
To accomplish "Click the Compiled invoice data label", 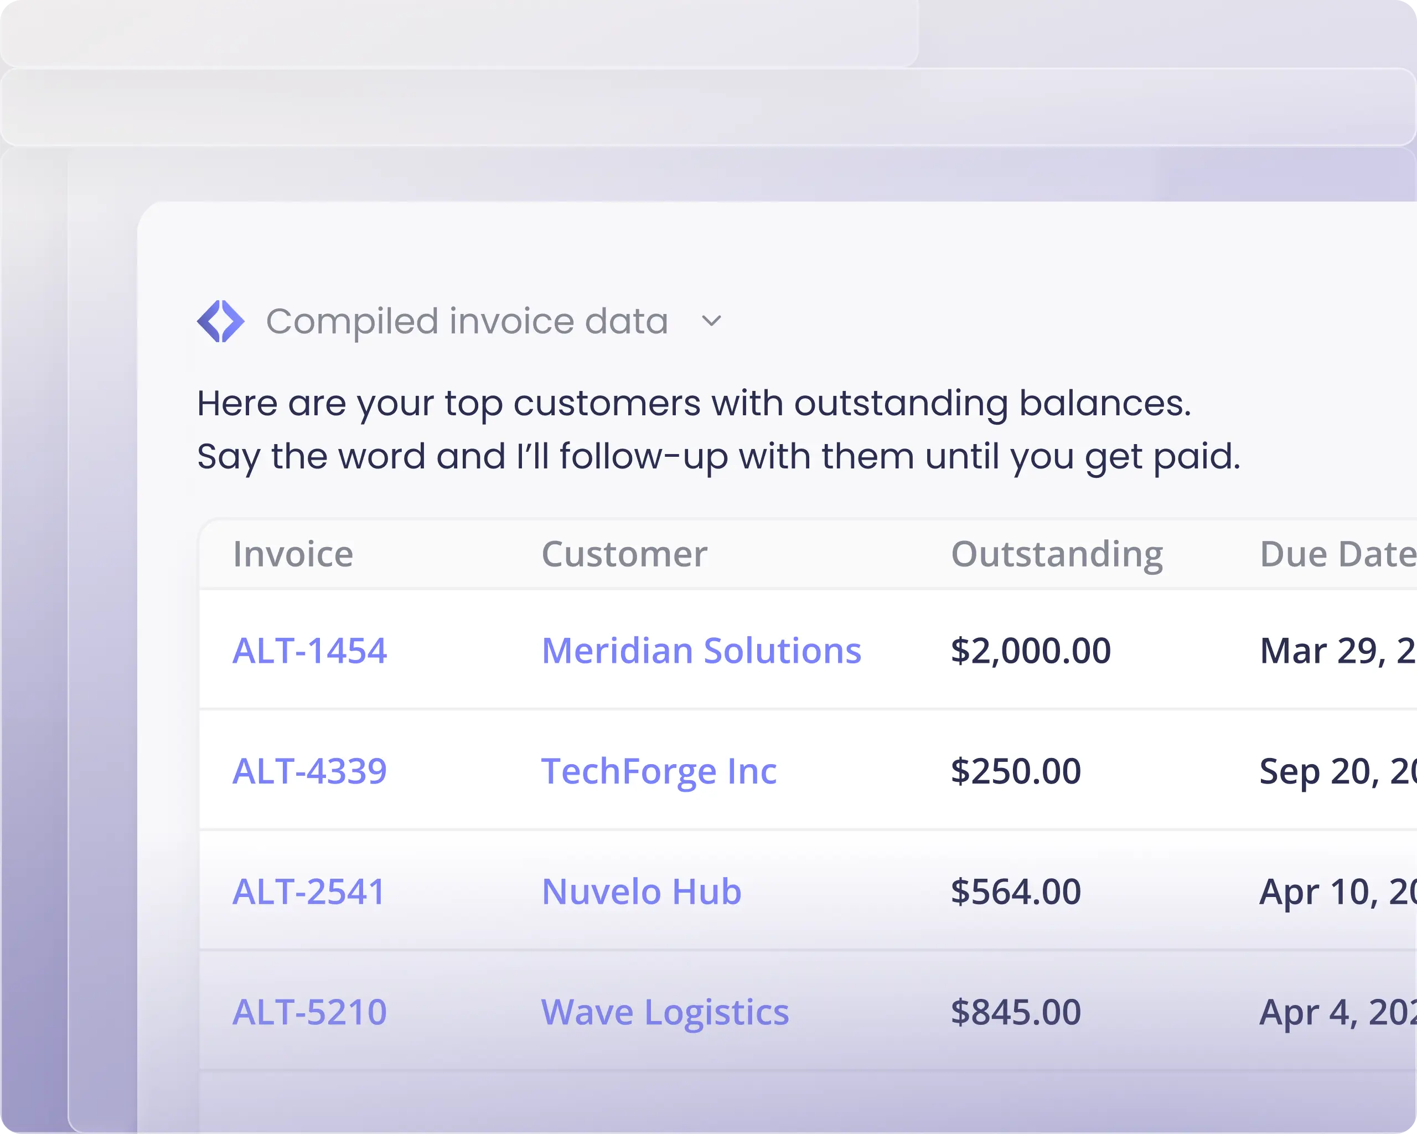I will click(467, 322).
